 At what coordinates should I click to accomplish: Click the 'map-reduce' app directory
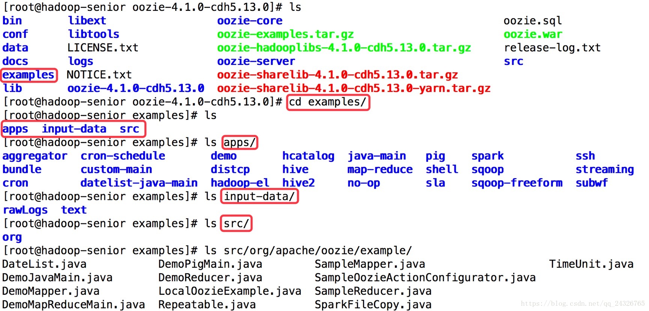click(x=380, y=169)
